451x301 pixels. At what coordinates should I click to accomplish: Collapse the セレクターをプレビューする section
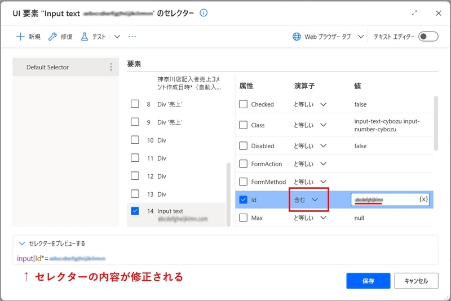click(22, 244)
